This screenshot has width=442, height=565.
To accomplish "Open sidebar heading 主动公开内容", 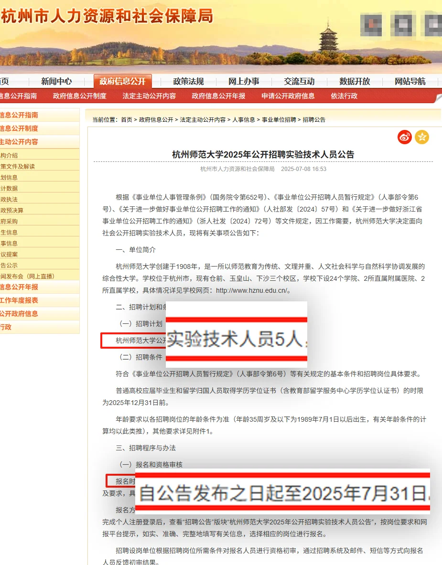I will pos(19,142).
